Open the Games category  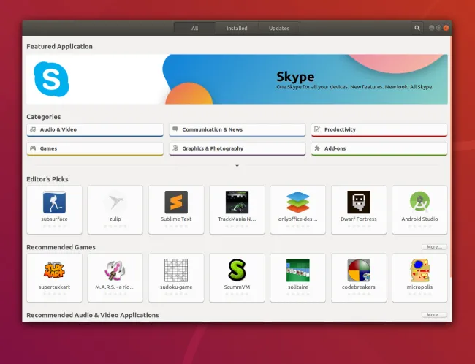coord(95,149)
